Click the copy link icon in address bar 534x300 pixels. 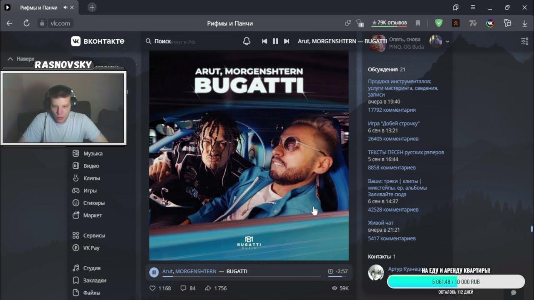coord(348,23)
